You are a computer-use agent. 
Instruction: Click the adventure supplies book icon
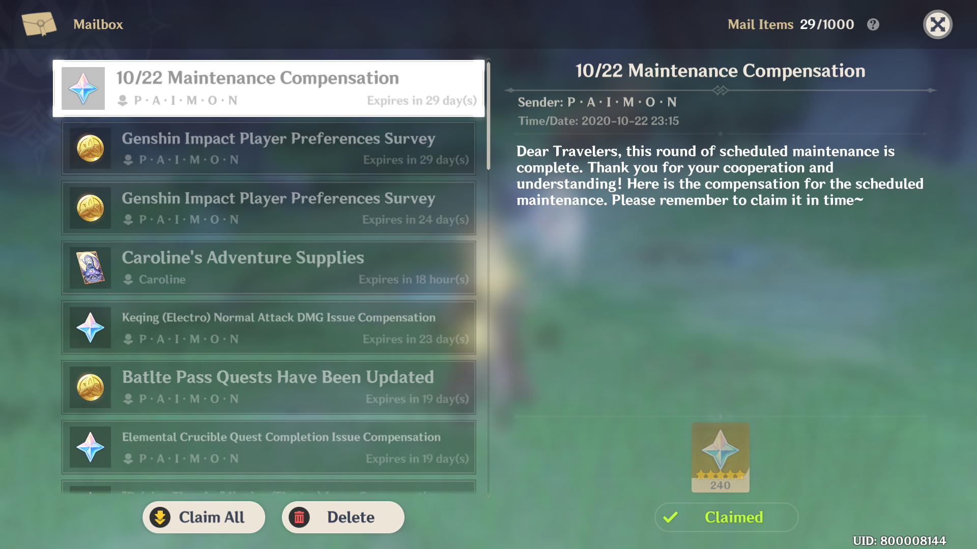point(90,268)
